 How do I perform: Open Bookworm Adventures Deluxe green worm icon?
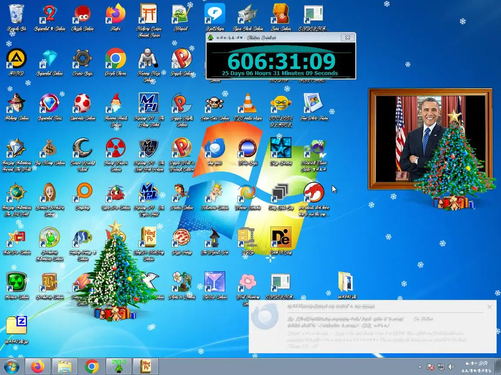click(50, 237)
